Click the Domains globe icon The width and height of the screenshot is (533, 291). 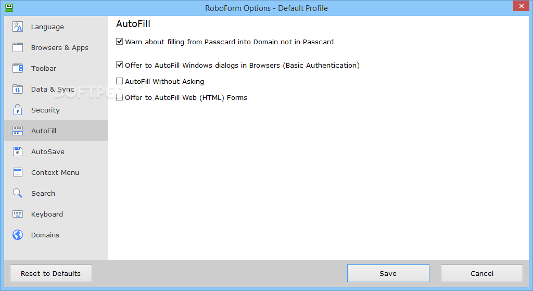[x=17, y=235]
